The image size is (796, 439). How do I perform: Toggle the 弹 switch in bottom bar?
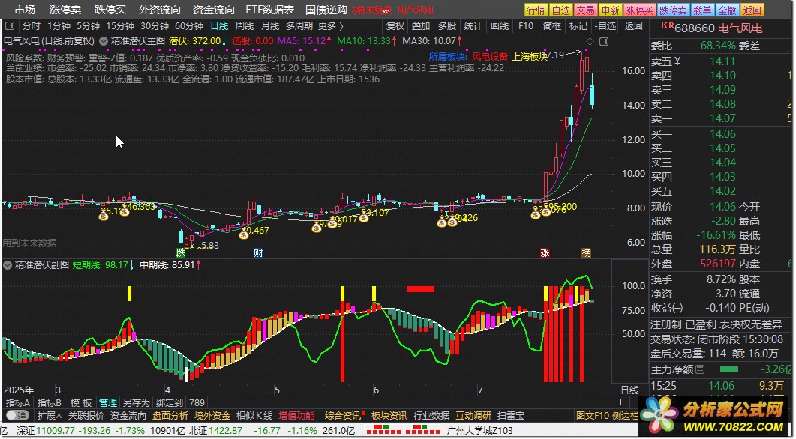(x=17, y=416)
